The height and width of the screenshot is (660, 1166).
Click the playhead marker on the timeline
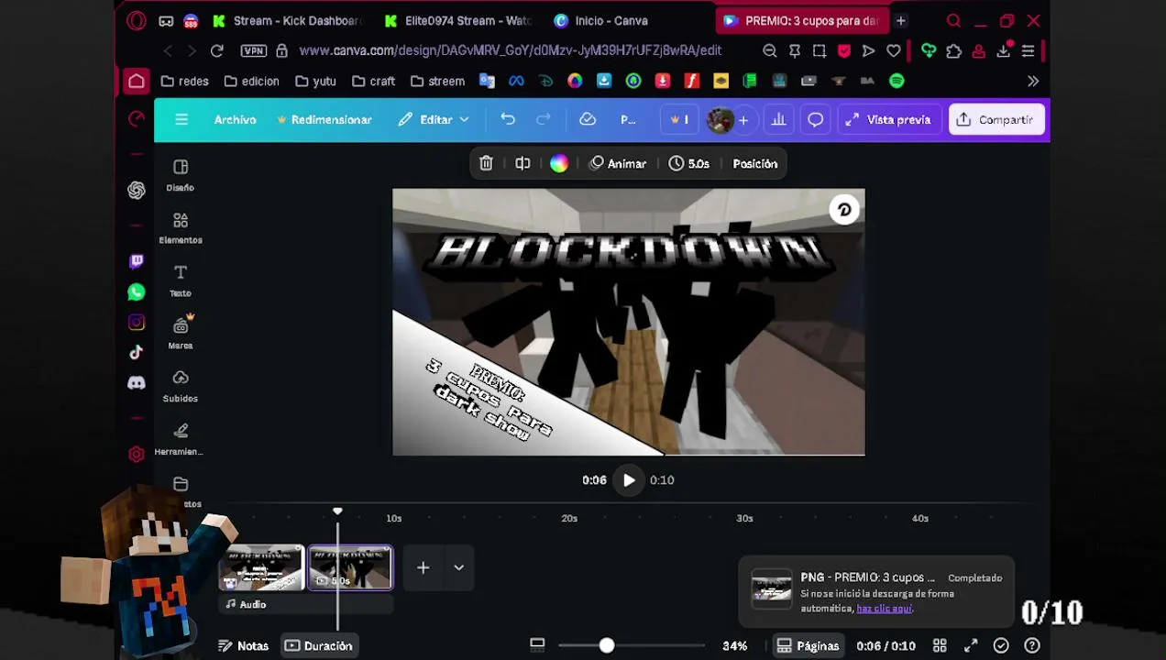337,511
